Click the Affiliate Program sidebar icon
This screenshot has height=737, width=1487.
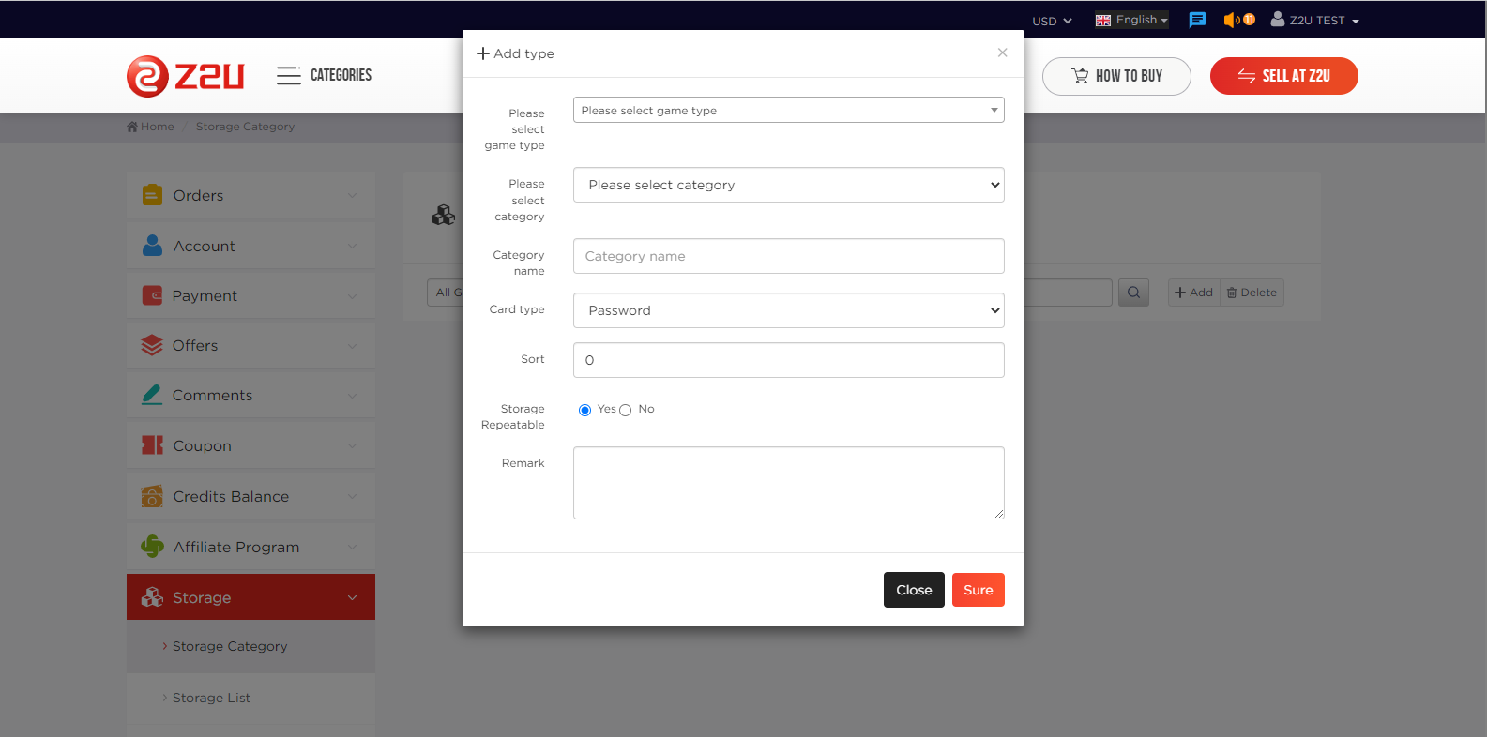(152, 547)
